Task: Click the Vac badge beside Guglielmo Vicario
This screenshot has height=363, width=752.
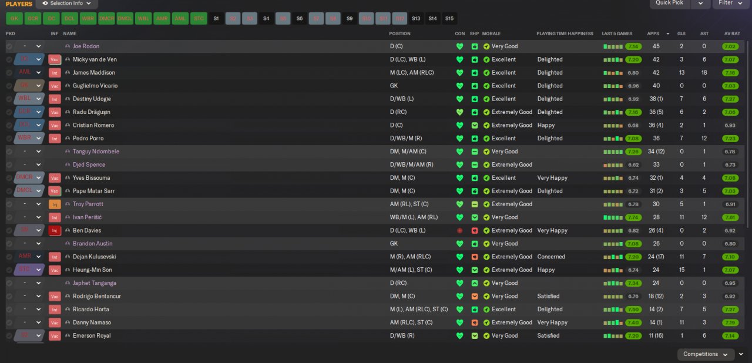Action: click(x=55, y=86)
